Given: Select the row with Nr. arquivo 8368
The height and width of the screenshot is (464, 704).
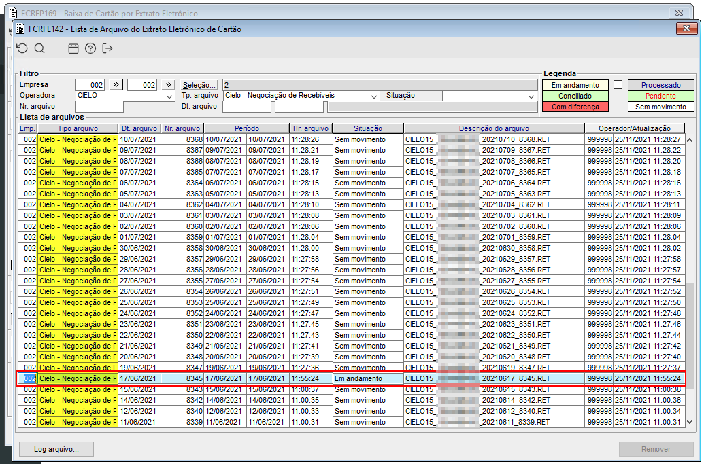Looking at the screenshot, I should click(352, 139).
